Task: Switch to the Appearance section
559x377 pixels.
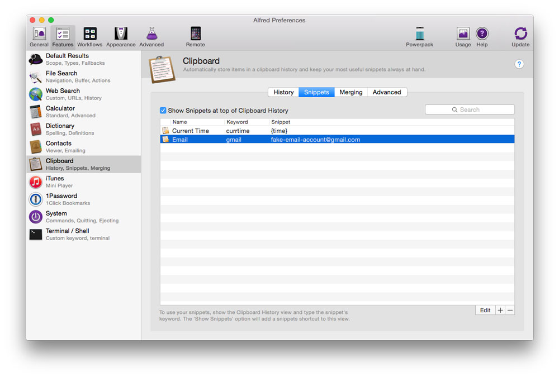Action: pos(121,35)
